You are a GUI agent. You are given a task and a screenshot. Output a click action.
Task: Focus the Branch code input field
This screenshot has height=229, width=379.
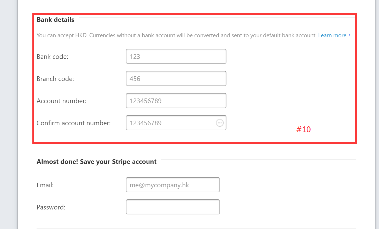tap(176, 78)
